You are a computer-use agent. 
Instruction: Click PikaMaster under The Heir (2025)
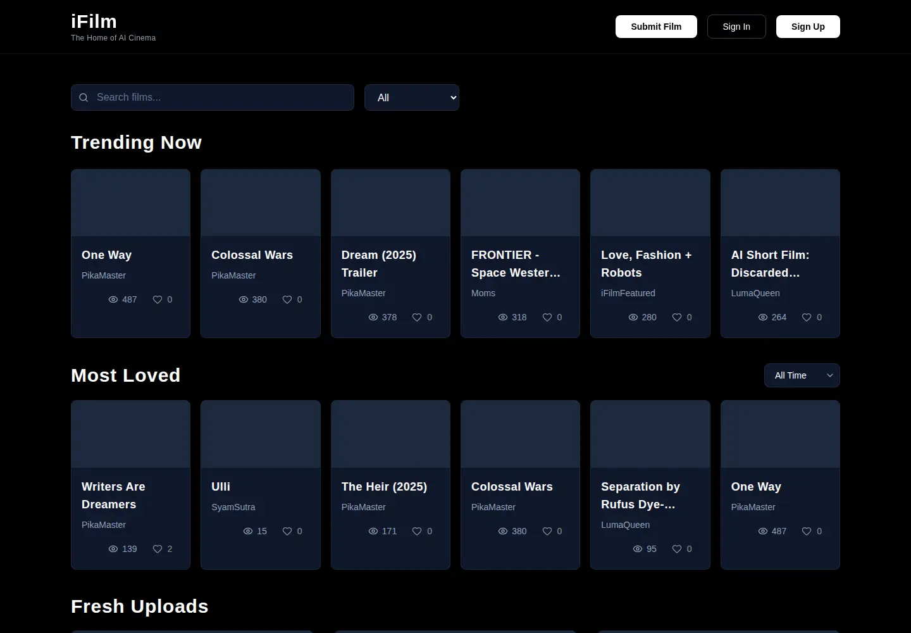pos(363,507)
